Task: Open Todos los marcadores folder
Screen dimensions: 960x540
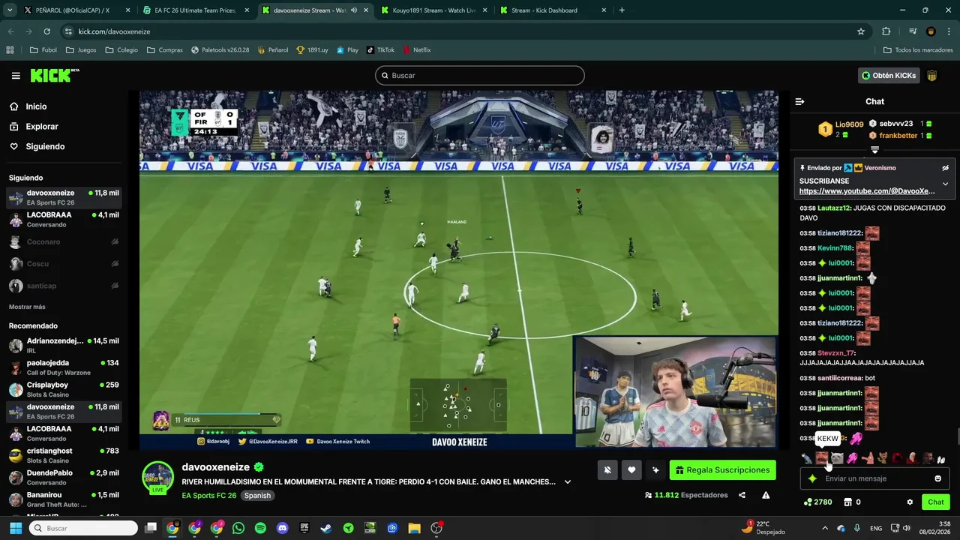Action: [x=918, y=50]
